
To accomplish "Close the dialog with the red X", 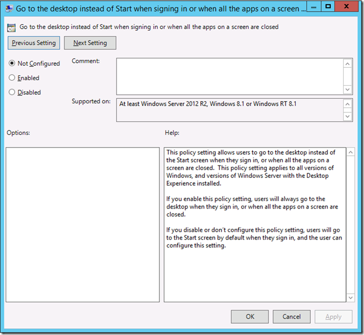I will pyautogui.click(x=346, y=6).
